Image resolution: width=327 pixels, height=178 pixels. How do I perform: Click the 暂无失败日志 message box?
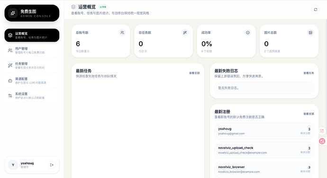pos(264,88)
